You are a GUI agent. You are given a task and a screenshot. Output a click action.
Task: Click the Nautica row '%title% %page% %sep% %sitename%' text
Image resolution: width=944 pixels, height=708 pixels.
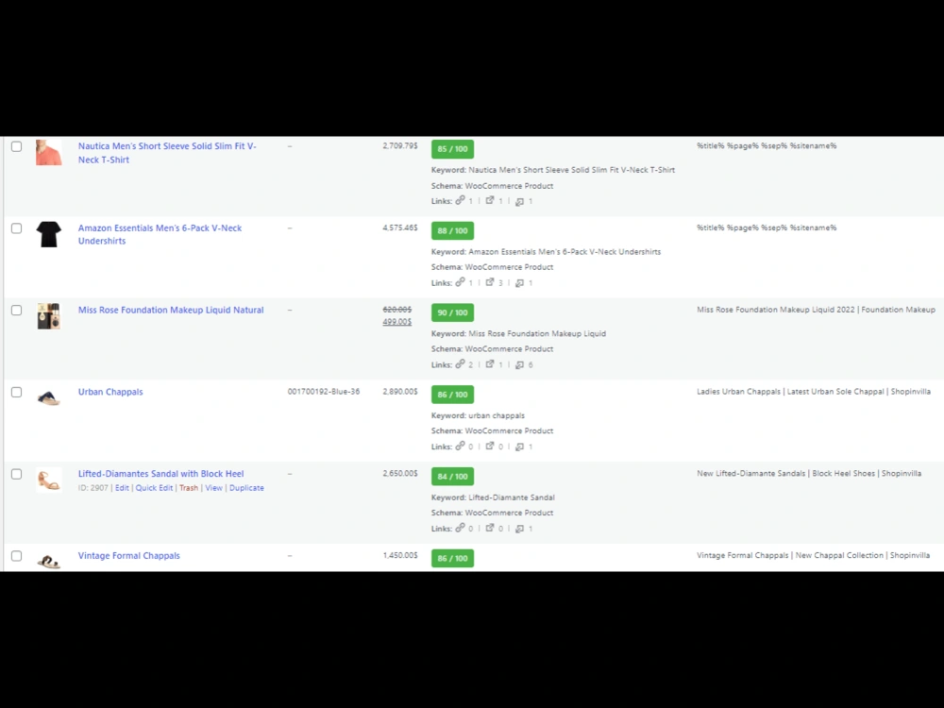[767, 145]
